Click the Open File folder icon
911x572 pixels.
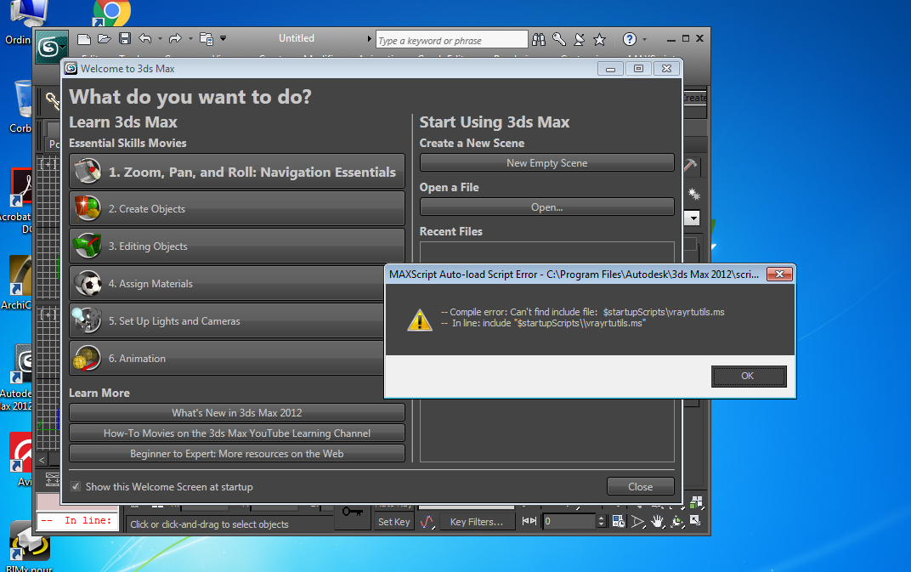click(x=105, y=39)
